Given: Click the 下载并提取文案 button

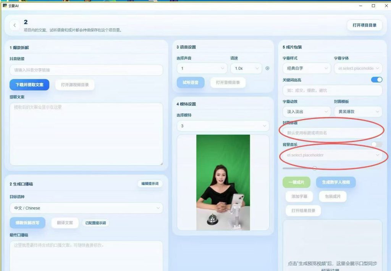Looking at the screenshot, I should coord(29,85).
